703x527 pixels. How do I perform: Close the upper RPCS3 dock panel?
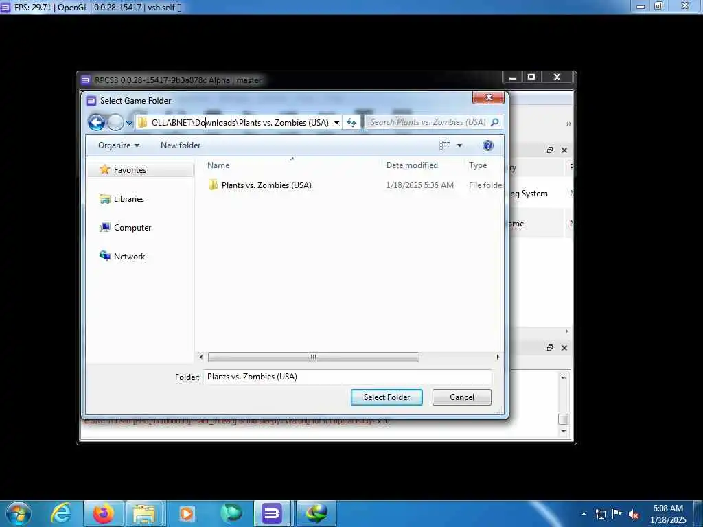pos(564,150)
